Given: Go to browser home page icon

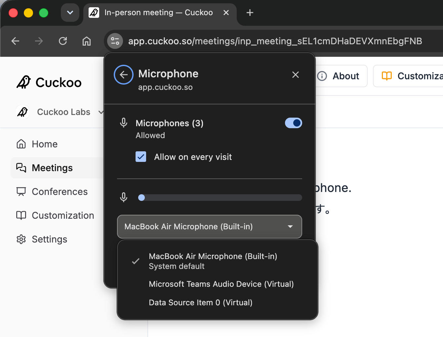Looking at the screenshot, I should [x=87, y=41].
